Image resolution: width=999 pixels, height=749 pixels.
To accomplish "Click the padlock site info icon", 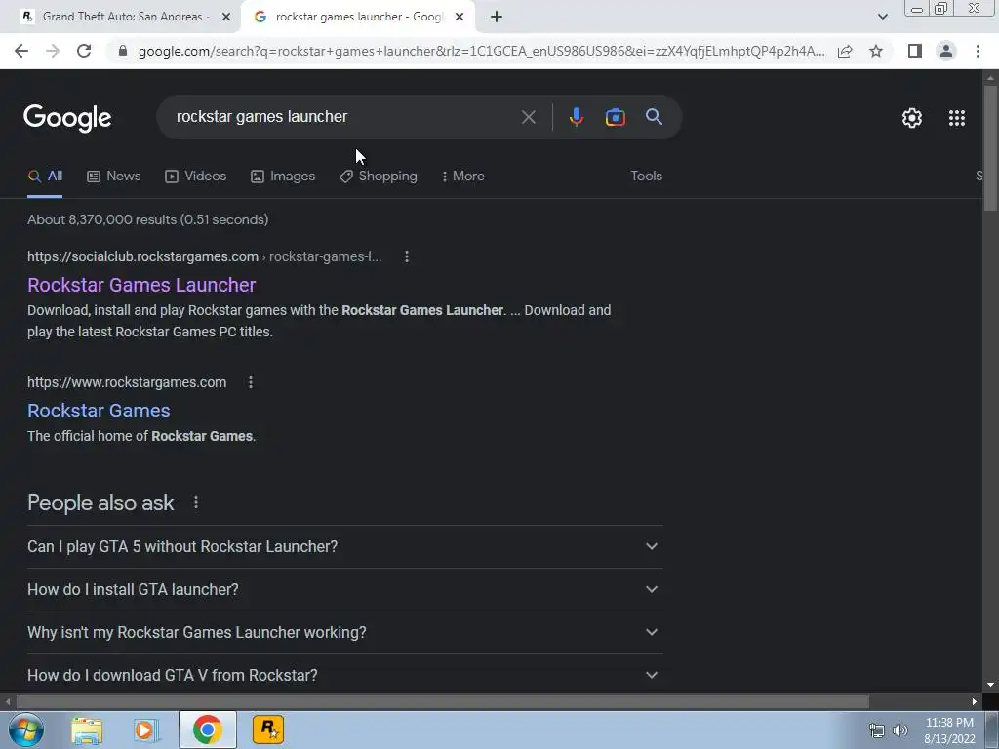I will (x=123, y=51).
